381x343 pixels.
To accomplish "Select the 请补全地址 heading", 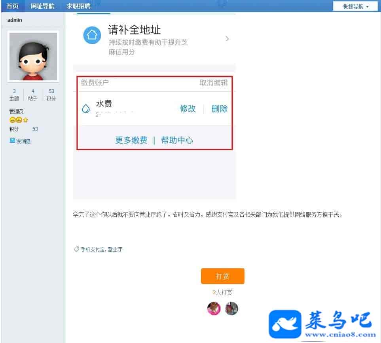I will point(134,30).
